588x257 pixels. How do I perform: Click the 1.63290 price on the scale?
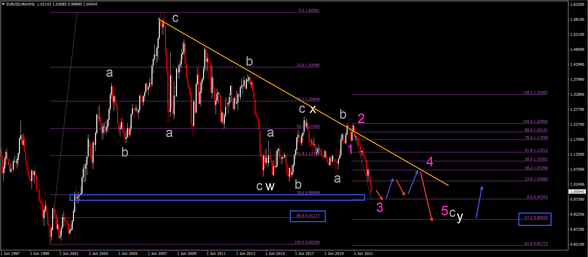577,5
